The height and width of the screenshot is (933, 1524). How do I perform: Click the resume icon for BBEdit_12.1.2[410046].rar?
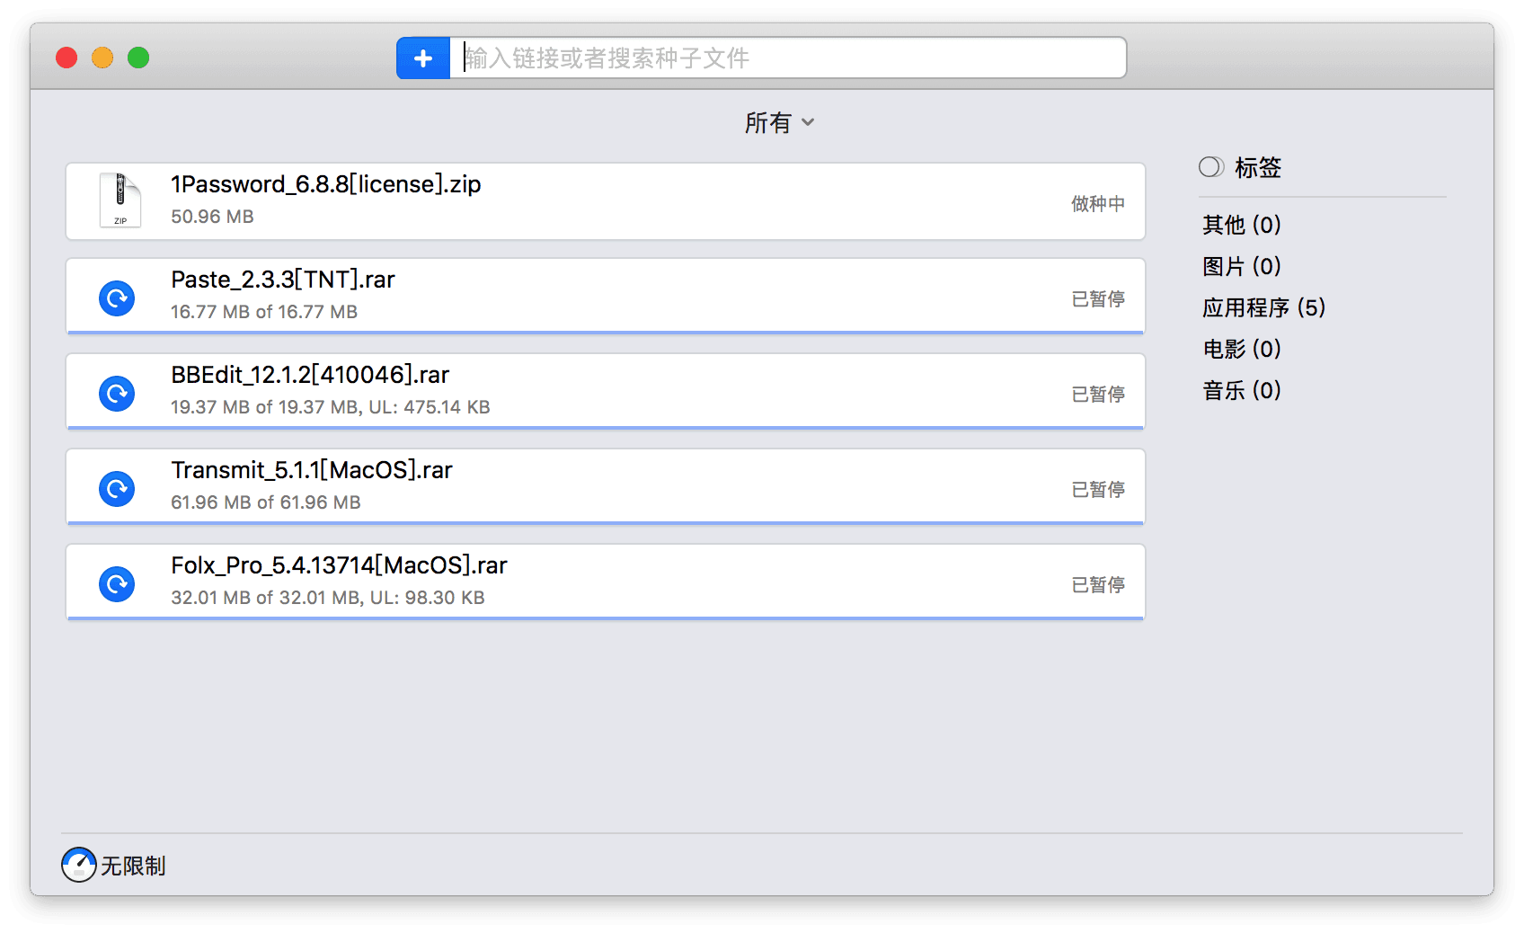point(117,394)
